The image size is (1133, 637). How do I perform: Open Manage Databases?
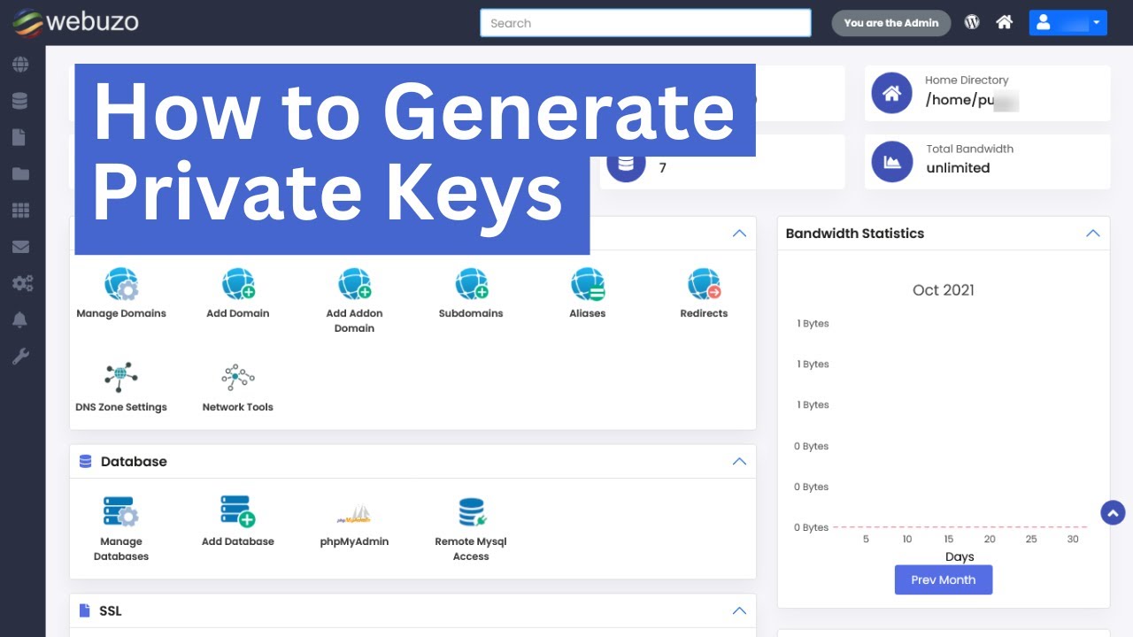click(x=121, y=512)
